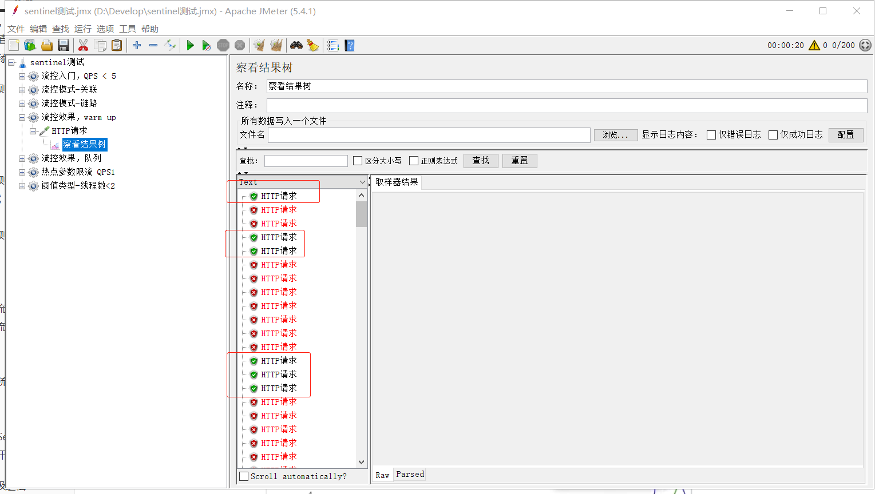
Task: Save the test plan with the floppy icon
Action: (x=64, y=45)
